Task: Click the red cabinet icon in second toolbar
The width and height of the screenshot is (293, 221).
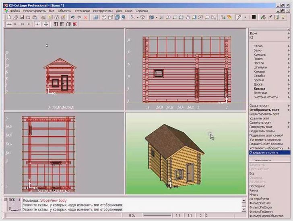Action: coord(75,24)
